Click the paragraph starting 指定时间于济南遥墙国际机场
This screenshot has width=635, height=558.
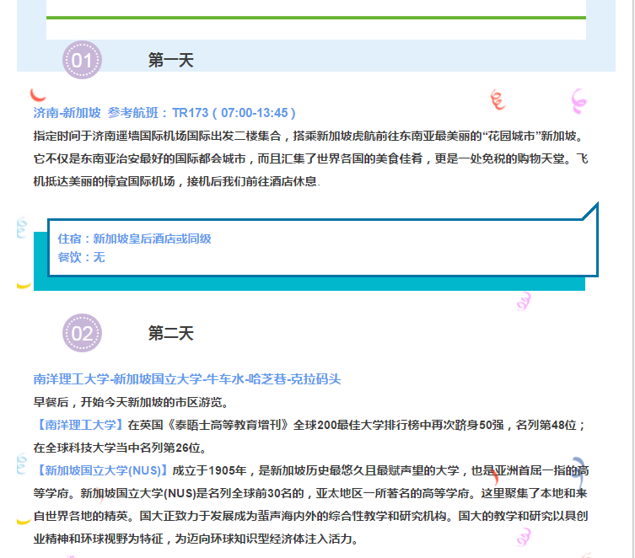coord(312,158)
